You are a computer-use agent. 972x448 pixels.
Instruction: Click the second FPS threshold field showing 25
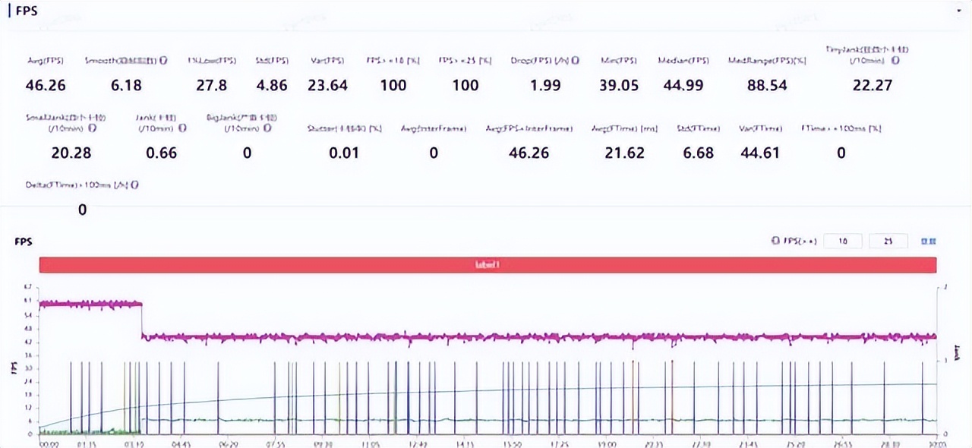click(888, 241)
